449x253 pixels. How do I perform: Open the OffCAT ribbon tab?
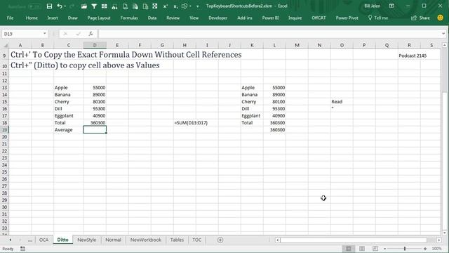tap(319, 18)
